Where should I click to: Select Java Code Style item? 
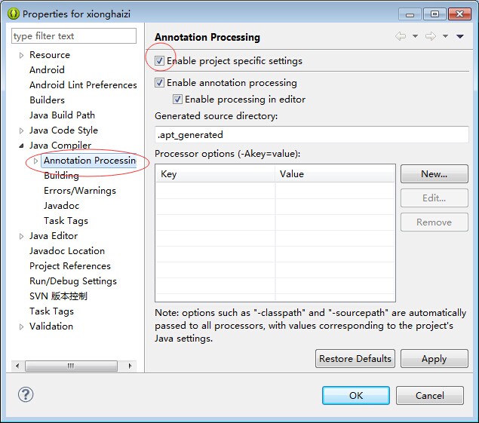click(x=64, y=130)
